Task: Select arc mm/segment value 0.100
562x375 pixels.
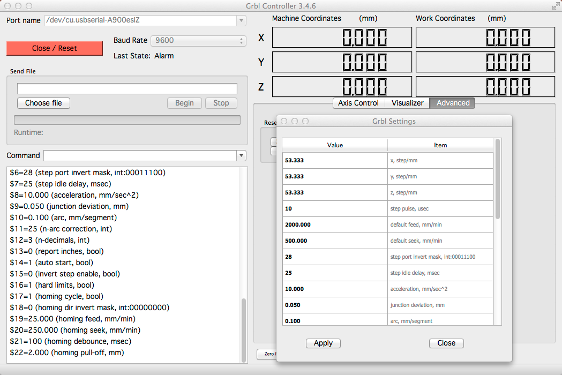Action: pyautogui.click(x=335, y=319)
